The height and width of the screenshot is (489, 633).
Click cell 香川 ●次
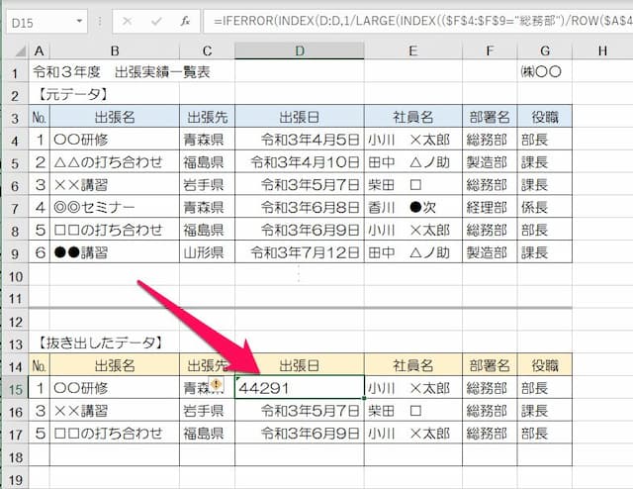[x=413, y=207]
